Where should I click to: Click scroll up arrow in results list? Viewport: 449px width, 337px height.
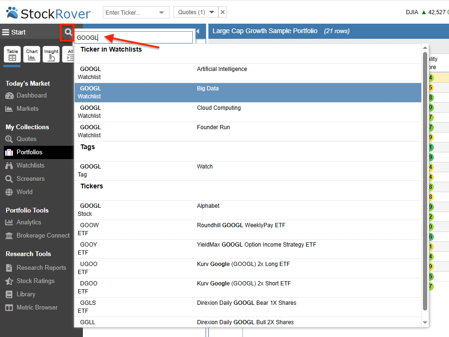click(x=425, y=47)
